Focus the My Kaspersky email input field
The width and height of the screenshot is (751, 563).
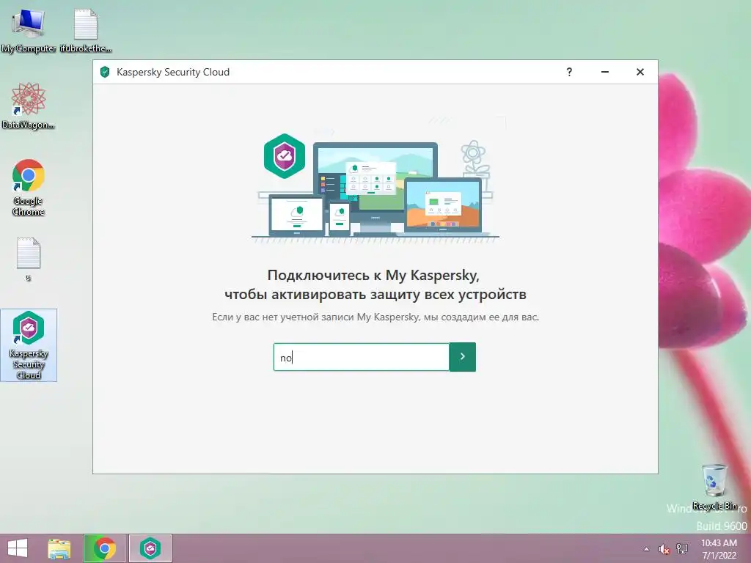[x=361, y=357]
